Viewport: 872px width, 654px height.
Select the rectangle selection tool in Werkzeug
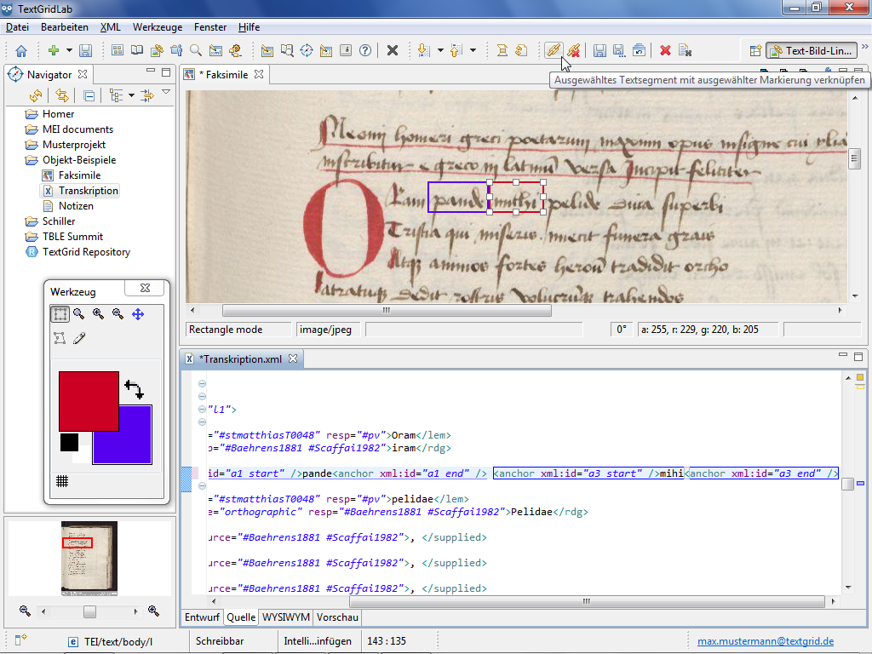click(x=60, y=314)
